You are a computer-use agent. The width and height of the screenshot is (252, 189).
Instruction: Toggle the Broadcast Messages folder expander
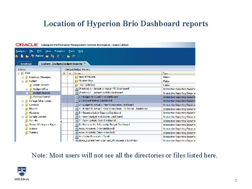23,77
